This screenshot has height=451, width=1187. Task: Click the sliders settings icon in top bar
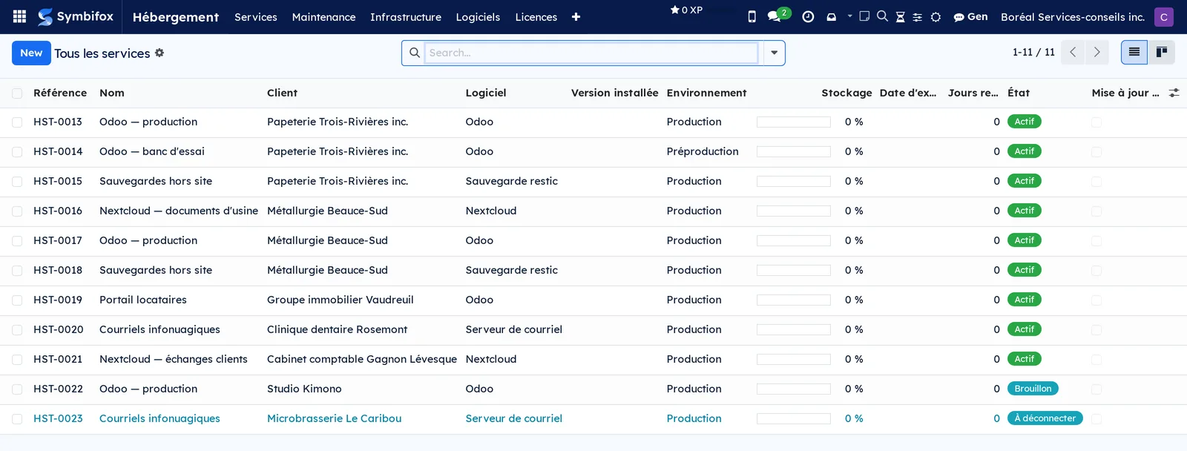(x=918, y=16)
